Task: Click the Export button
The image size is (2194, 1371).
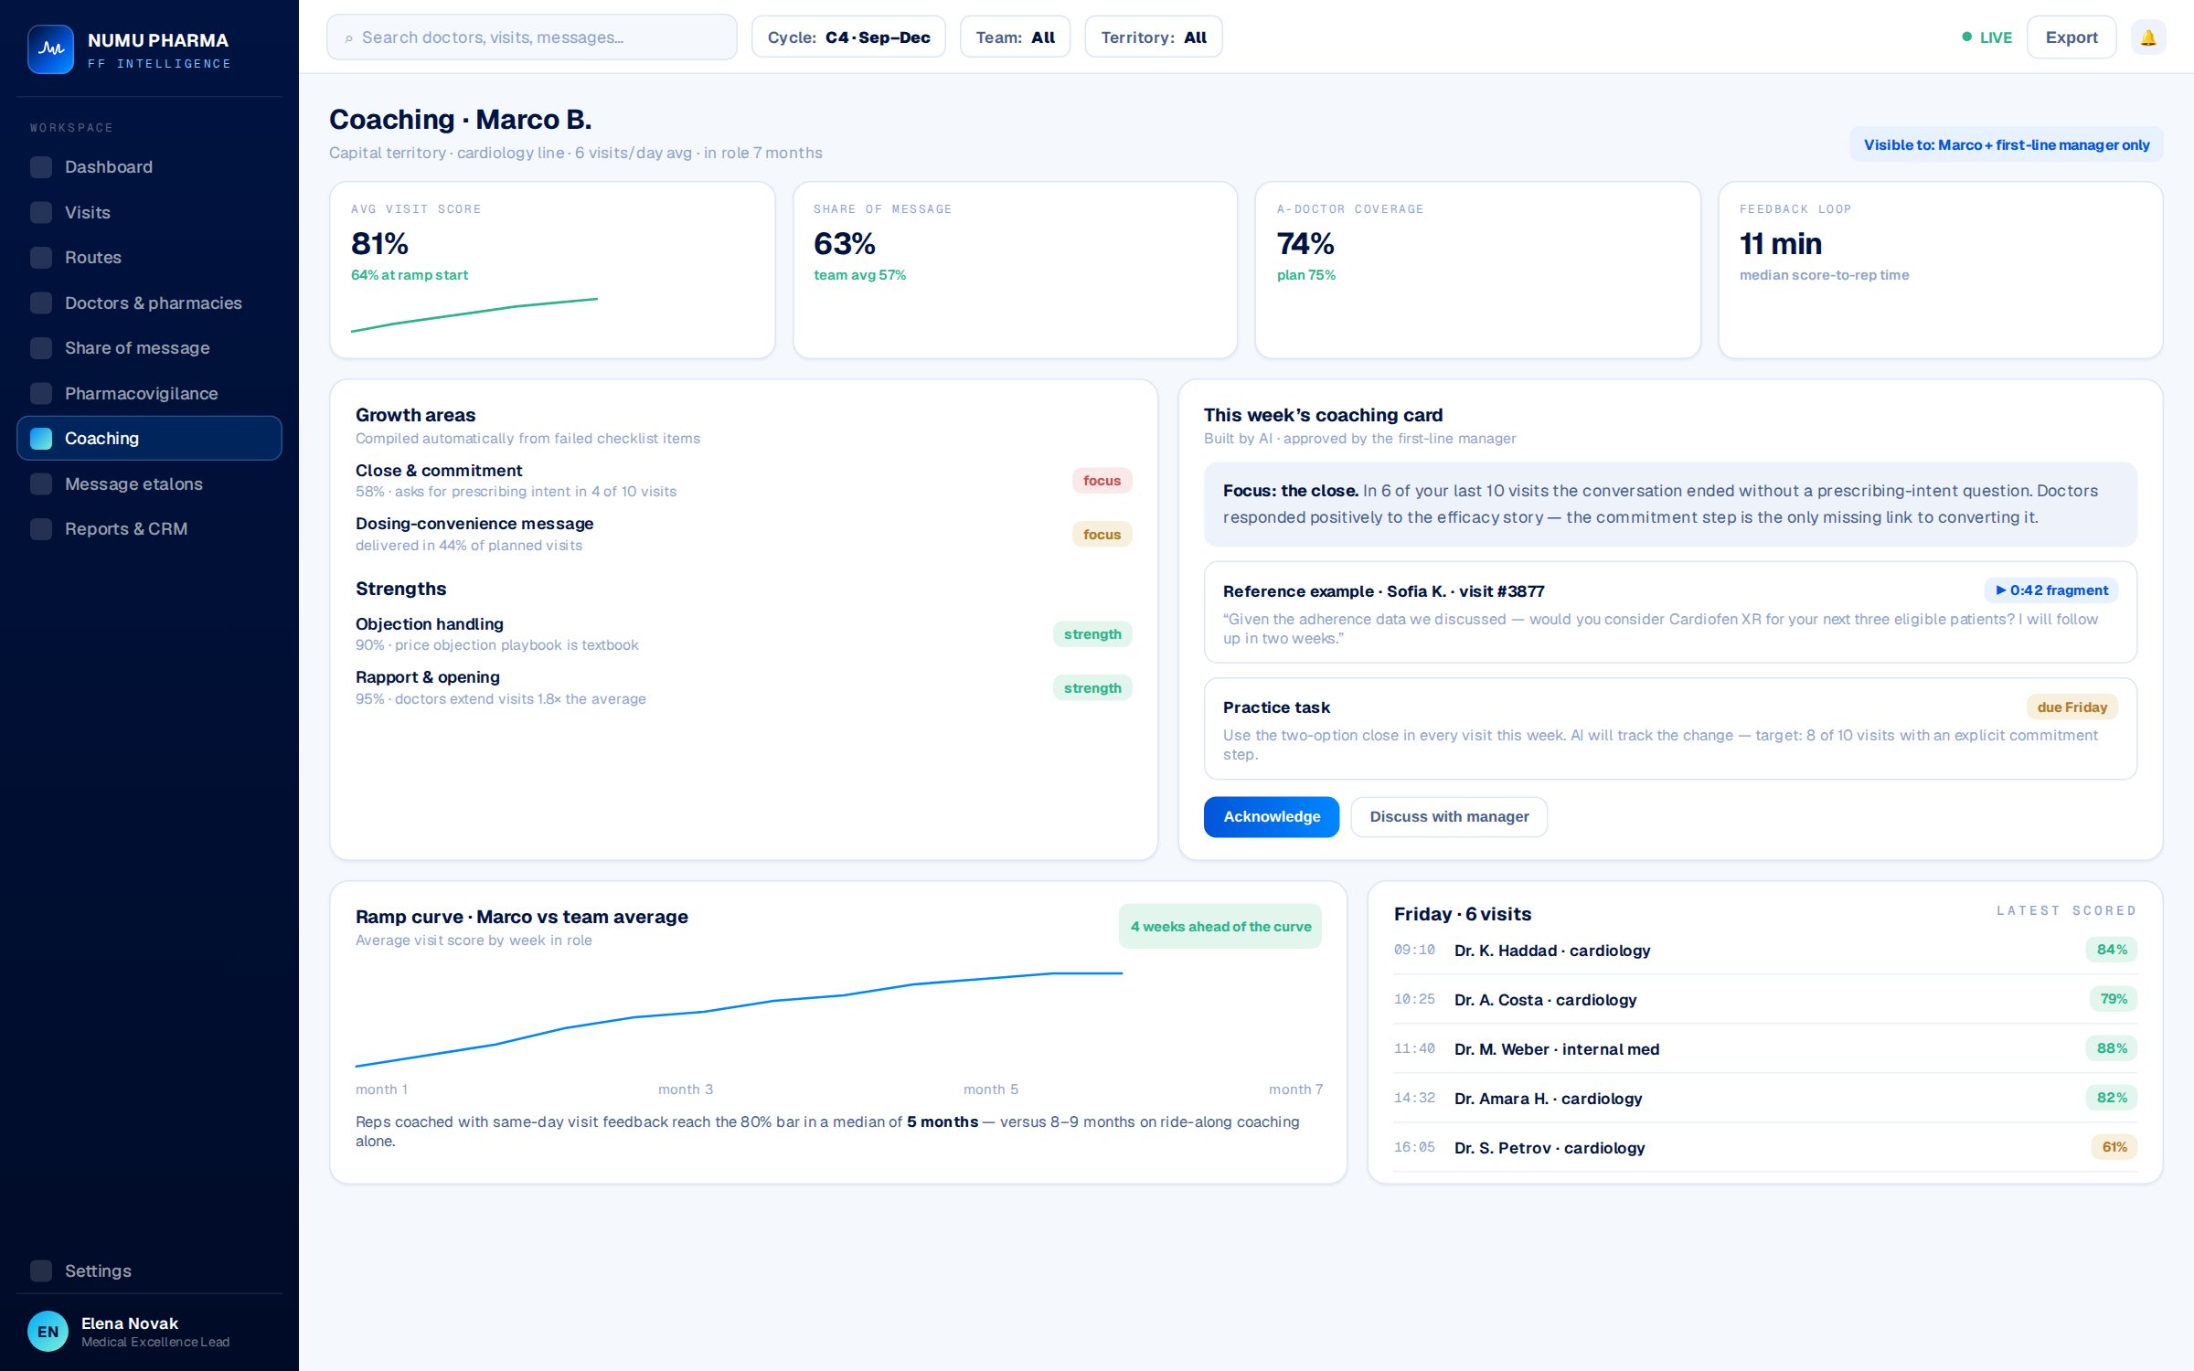Action: coord(2072,37)
